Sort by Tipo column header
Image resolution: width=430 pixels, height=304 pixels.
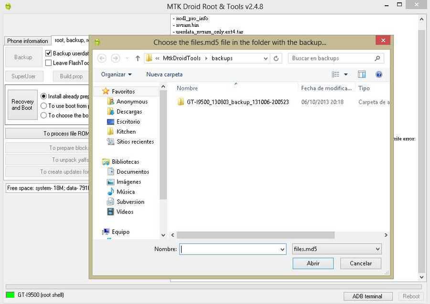coord(364,88)
